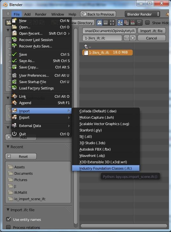Click the Reset button in Recent

(x=21, y=156)
